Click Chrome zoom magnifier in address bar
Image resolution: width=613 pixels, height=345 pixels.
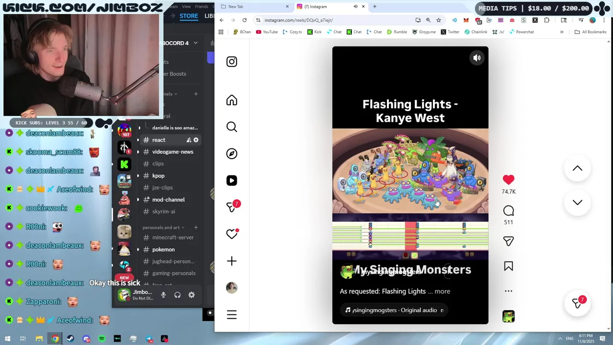[x=428, y=20]
